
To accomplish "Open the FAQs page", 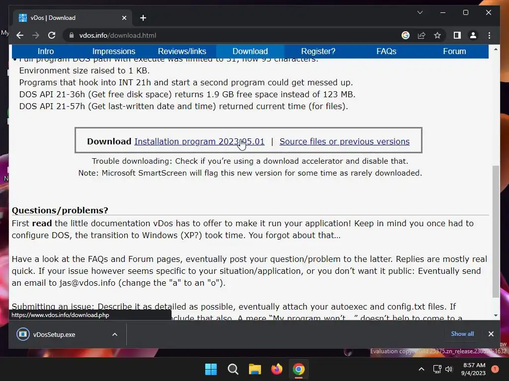I will pyautogui.click(x=386, y=51).
